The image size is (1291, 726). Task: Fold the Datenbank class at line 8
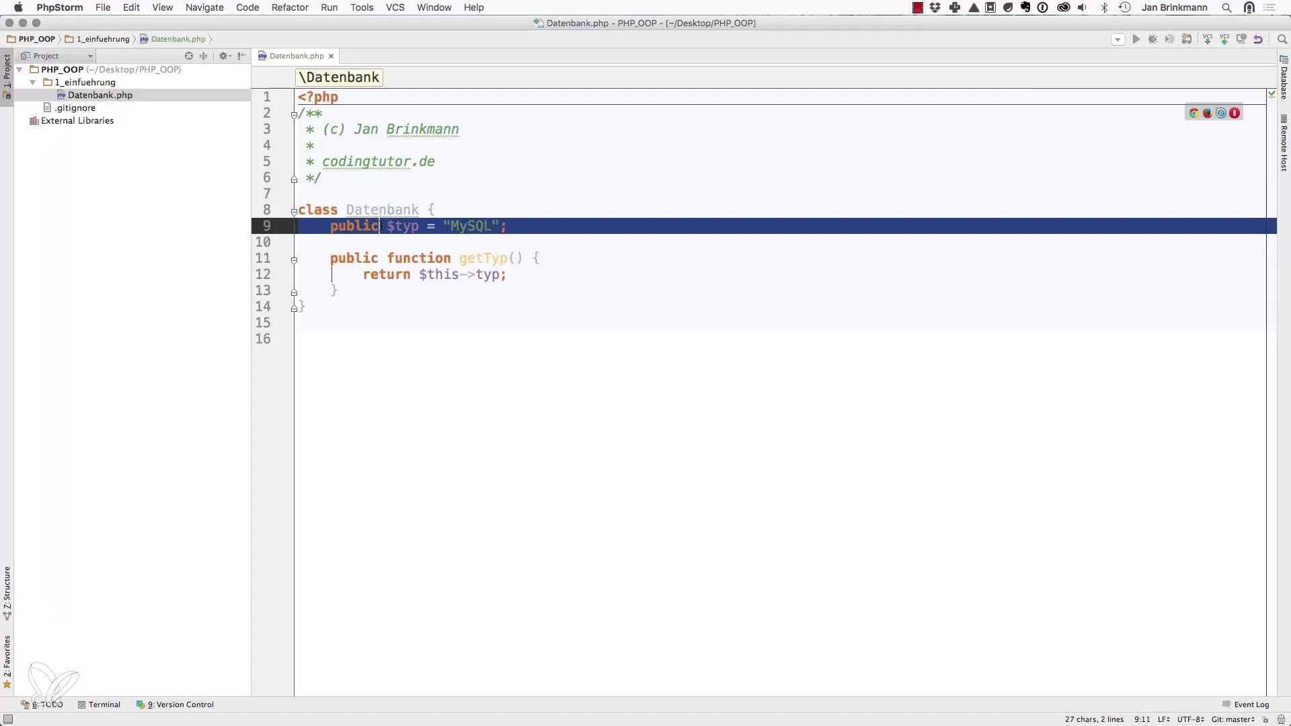pos(294,211)
